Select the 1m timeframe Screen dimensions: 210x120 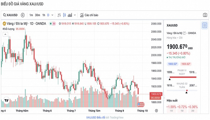[31, 15]
